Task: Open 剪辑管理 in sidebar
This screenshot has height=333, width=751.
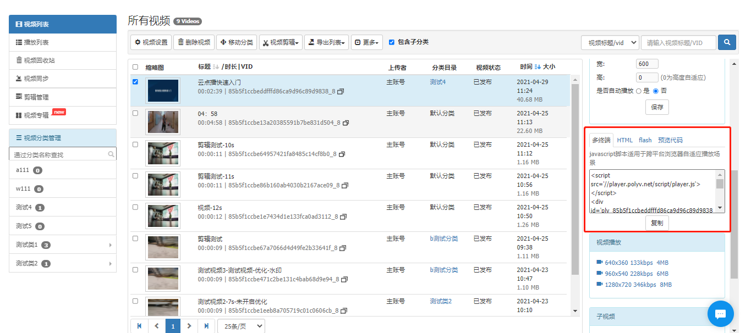Action: point(63,97)
